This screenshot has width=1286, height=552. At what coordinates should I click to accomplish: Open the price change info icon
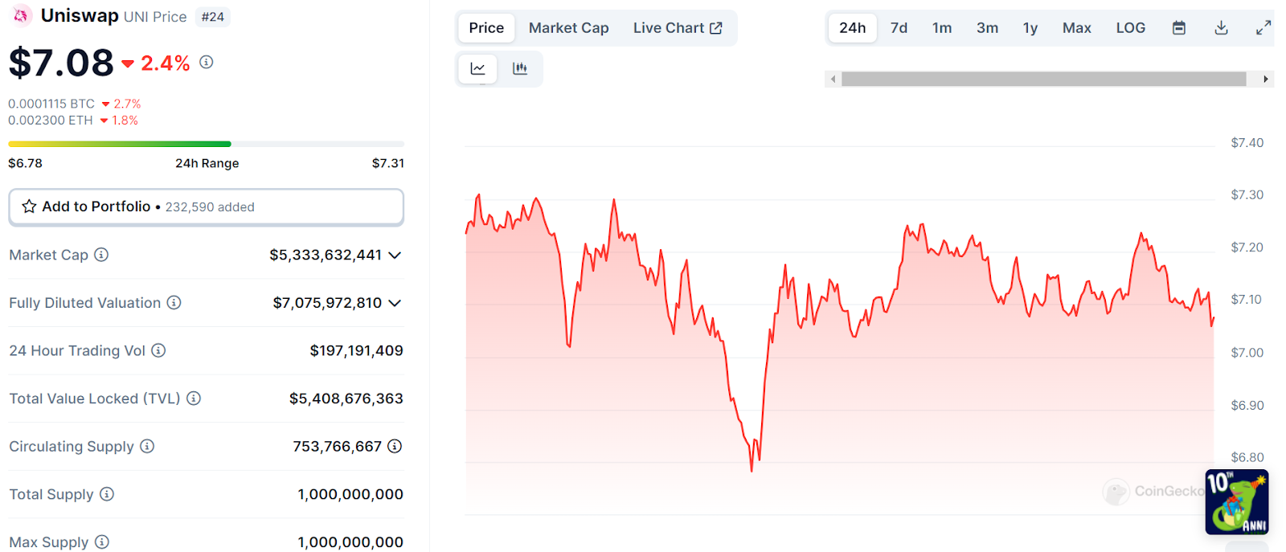[x=207, y=62]
